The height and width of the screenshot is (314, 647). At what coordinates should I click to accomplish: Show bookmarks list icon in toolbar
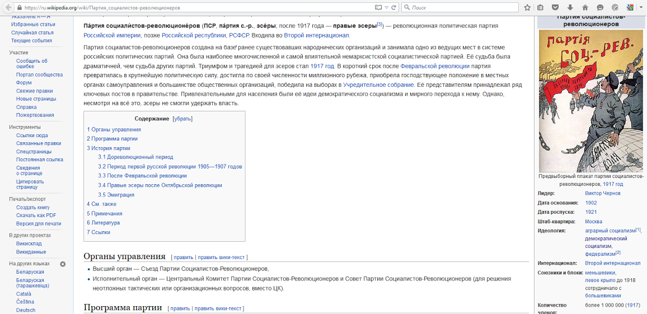[x=541, y=8]
